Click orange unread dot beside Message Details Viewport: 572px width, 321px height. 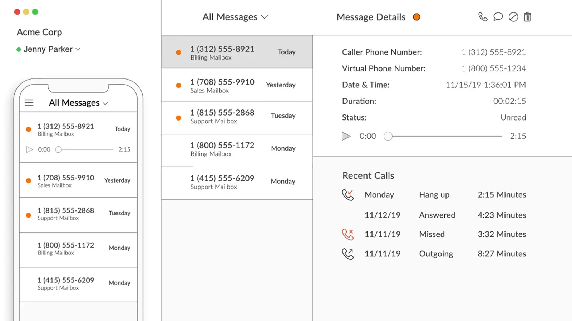pyautogui.click(x=416, y=17)
